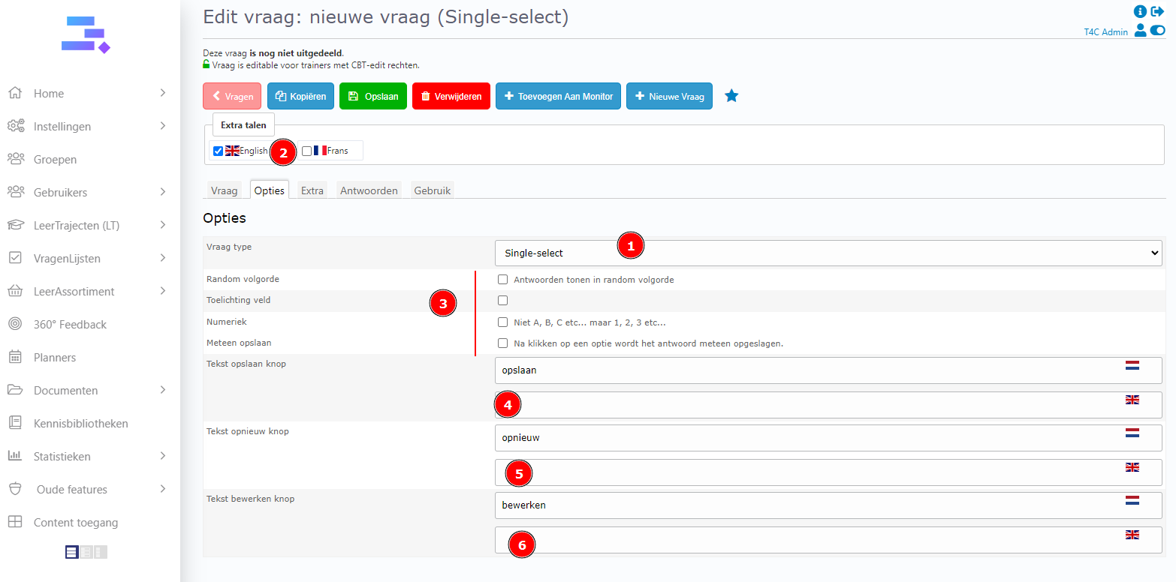This screenshot has height=582, width=1176.
Task: Open Kennisbibliotheken in the sidebar
Action: pos(80,424)
